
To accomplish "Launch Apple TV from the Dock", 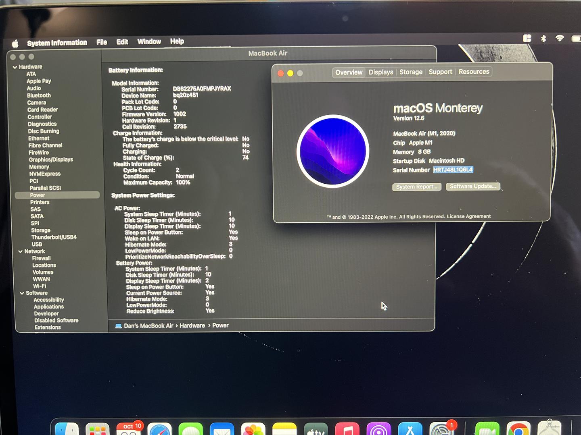I will coord(316,429).
